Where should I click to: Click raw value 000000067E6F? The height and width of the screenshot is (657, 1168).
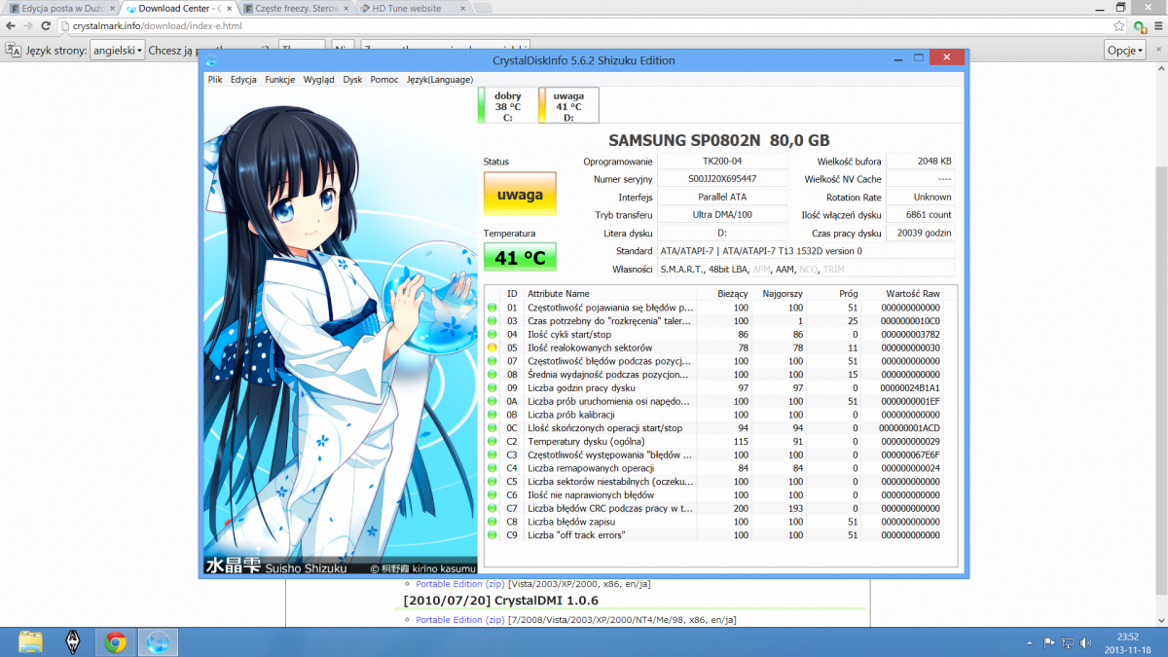[909, 455]
